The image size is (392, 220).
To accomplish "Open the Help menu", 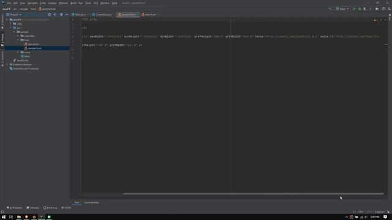I will tap(115, 3).
